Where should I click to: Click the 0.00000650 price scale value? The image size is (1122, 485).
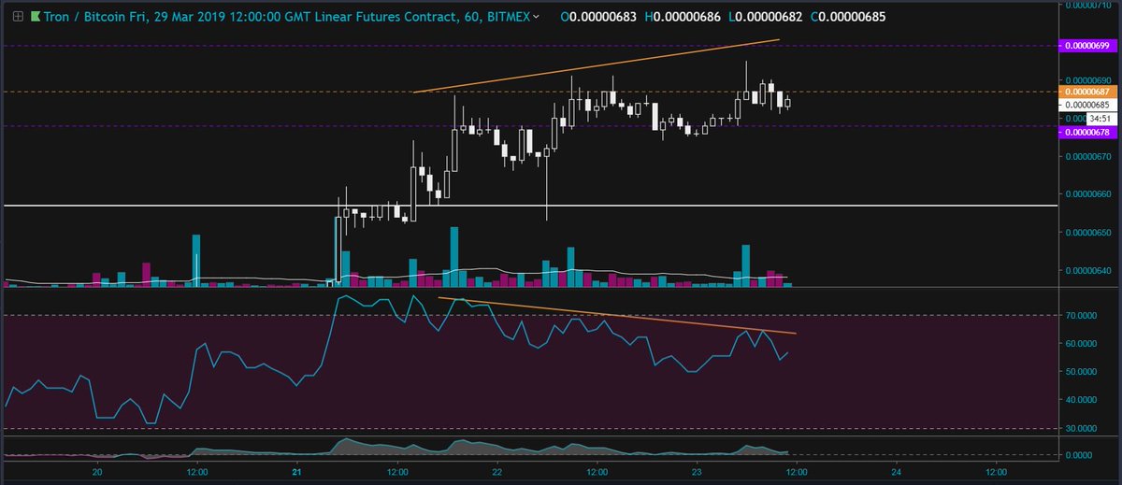point(1088,232)
